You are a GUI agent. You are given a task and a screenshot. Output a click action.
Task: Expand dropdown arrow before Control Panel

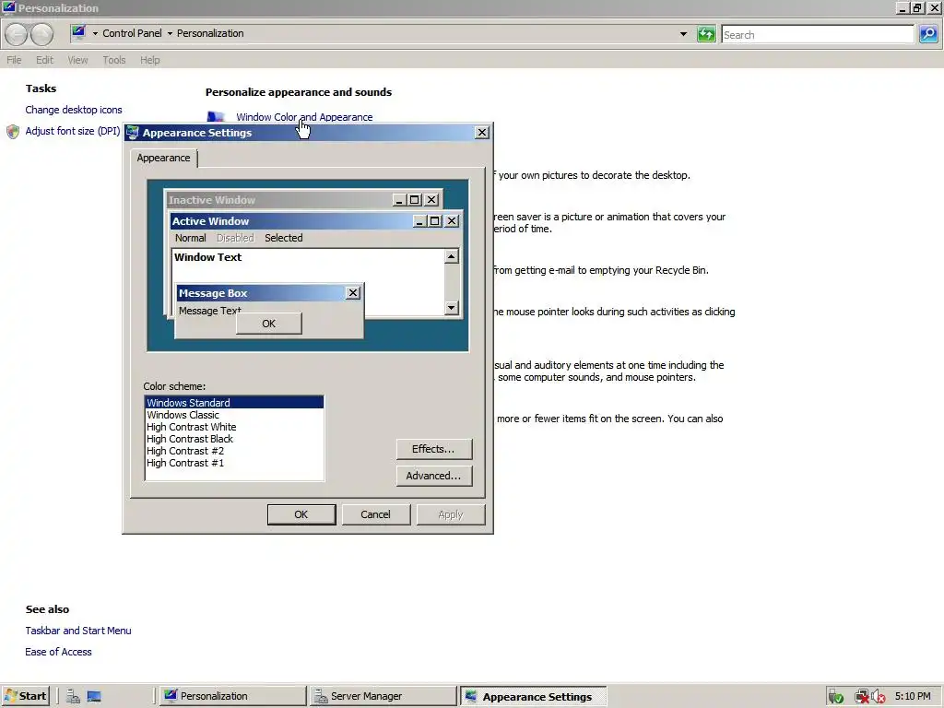click(95, 33)
